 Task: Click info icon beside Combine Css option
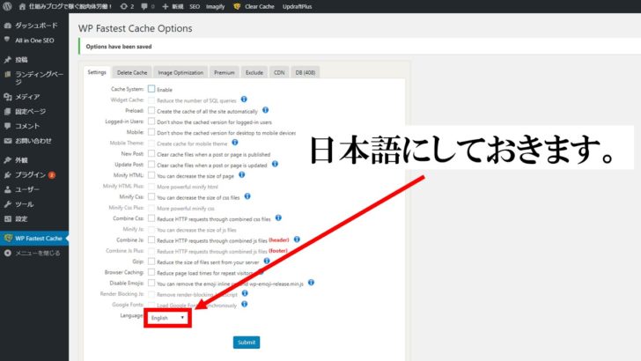pyautogui.click(x=278, y=217)
